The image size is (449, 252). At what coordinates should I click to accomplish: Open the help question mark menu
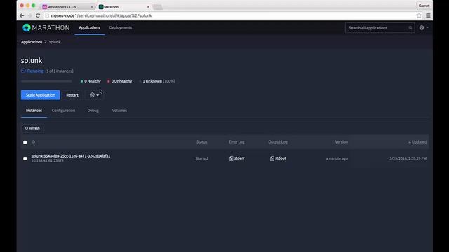point(424,28)
